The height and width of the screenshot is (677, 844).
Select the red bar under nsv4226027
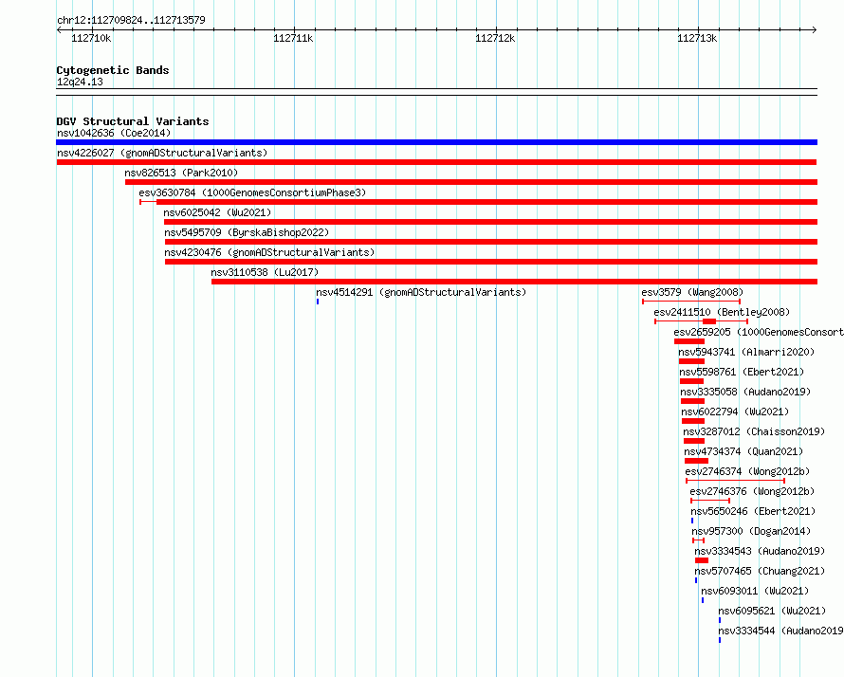click(436, 162)
